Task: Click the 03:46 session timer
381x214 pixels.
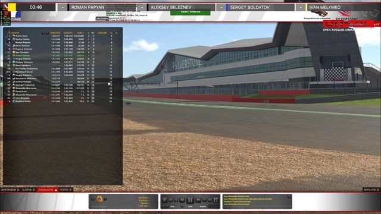Action: click(x=36, y=7)
